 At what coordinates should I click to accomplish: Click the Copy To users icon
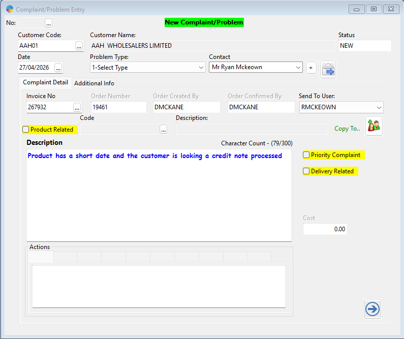coord(374,126)
